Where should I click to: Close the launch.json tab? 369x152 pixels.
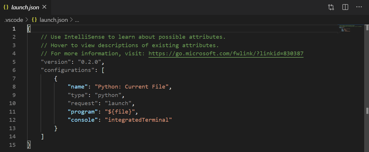[x=44, y=7]
